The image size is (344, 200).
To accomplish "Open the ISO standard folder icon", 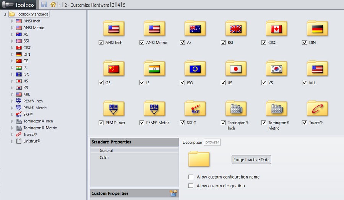I will pyautogui.click(x=195, y=69).
